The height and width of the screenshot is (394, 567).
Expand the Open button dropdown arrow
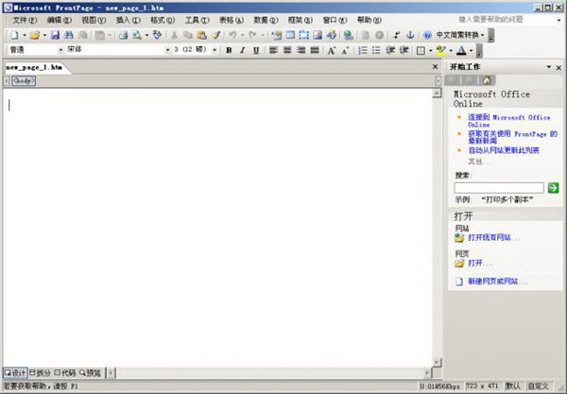(x=44, y=35)
